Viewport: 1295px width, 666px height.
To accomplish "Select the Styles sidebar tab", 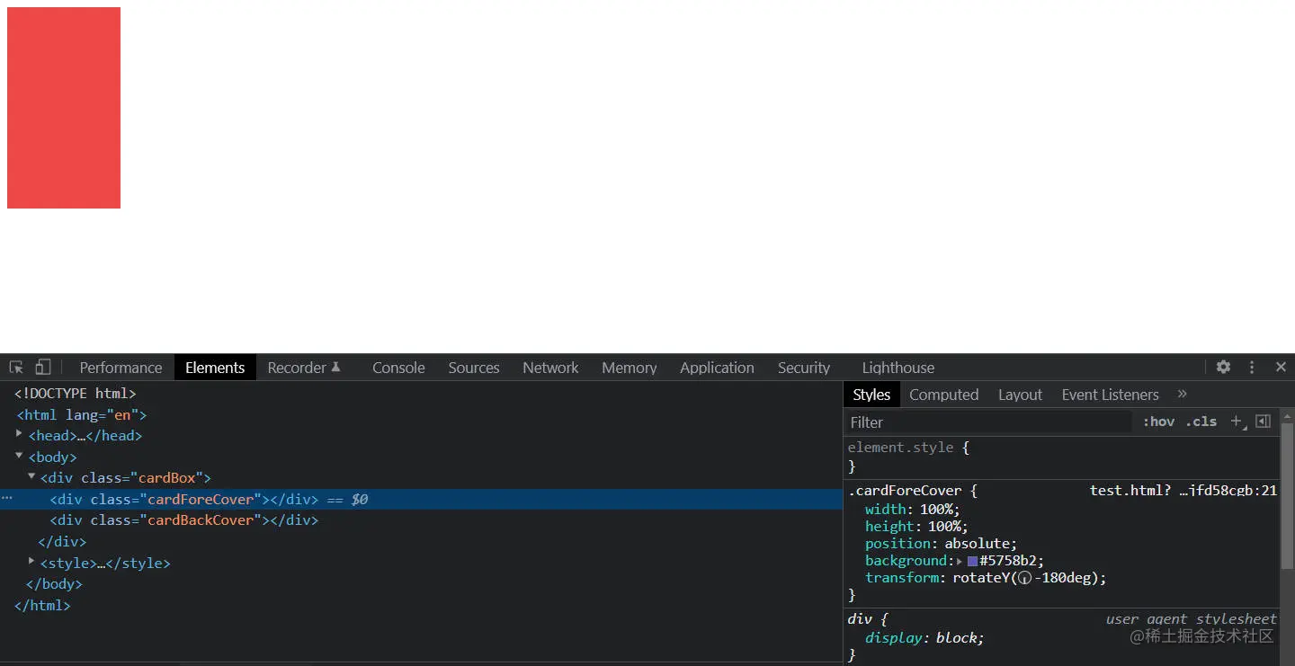I will (x=871, y=395).
